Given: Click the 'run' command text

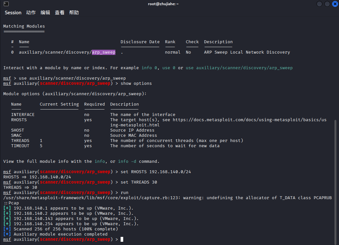Looking at the screenshot, I should 125,193.
